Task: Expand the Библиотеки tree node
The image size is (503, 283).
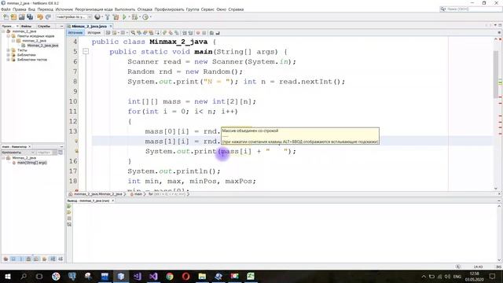Action: pos(8,55)
